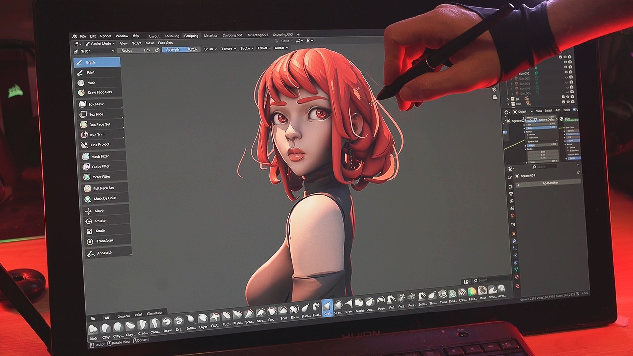Open the Brush settings dropdown
633x356 pixels.
pyautogui.click(x=211, y=49)
